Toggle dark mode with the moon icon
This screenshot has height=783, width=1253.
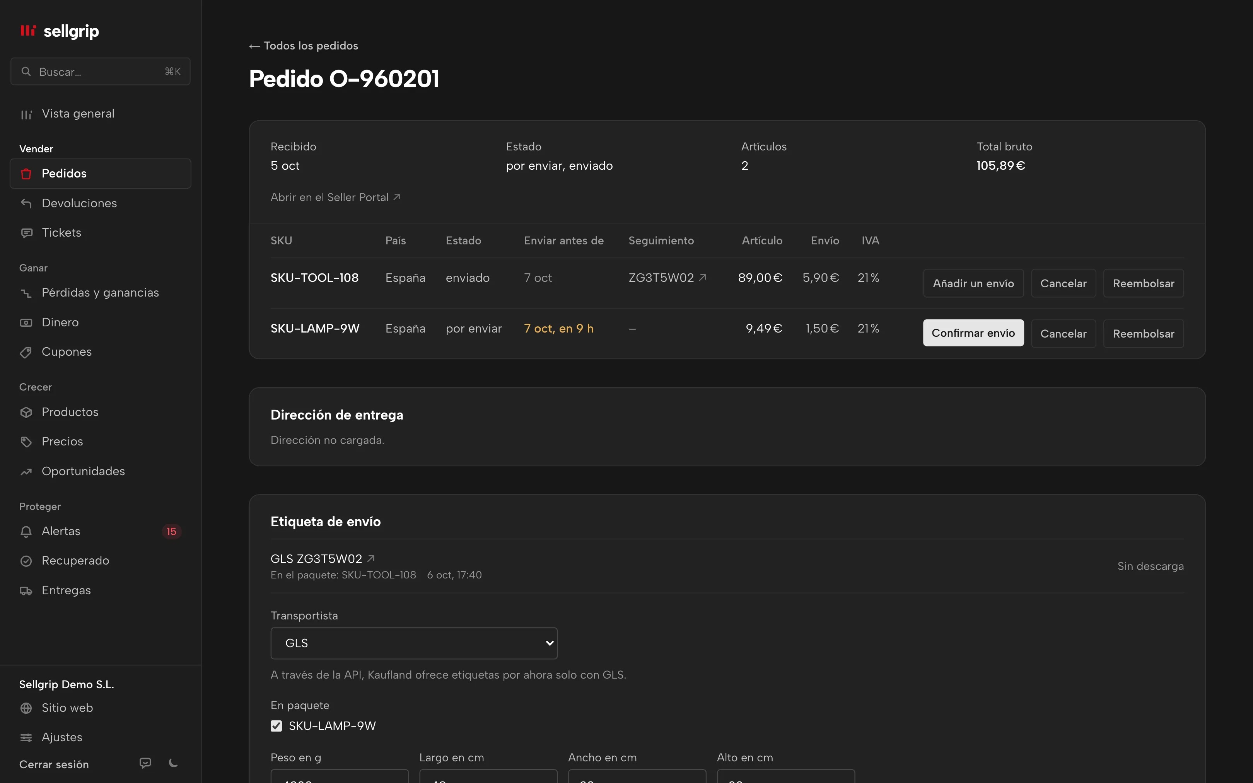[174, 763]
